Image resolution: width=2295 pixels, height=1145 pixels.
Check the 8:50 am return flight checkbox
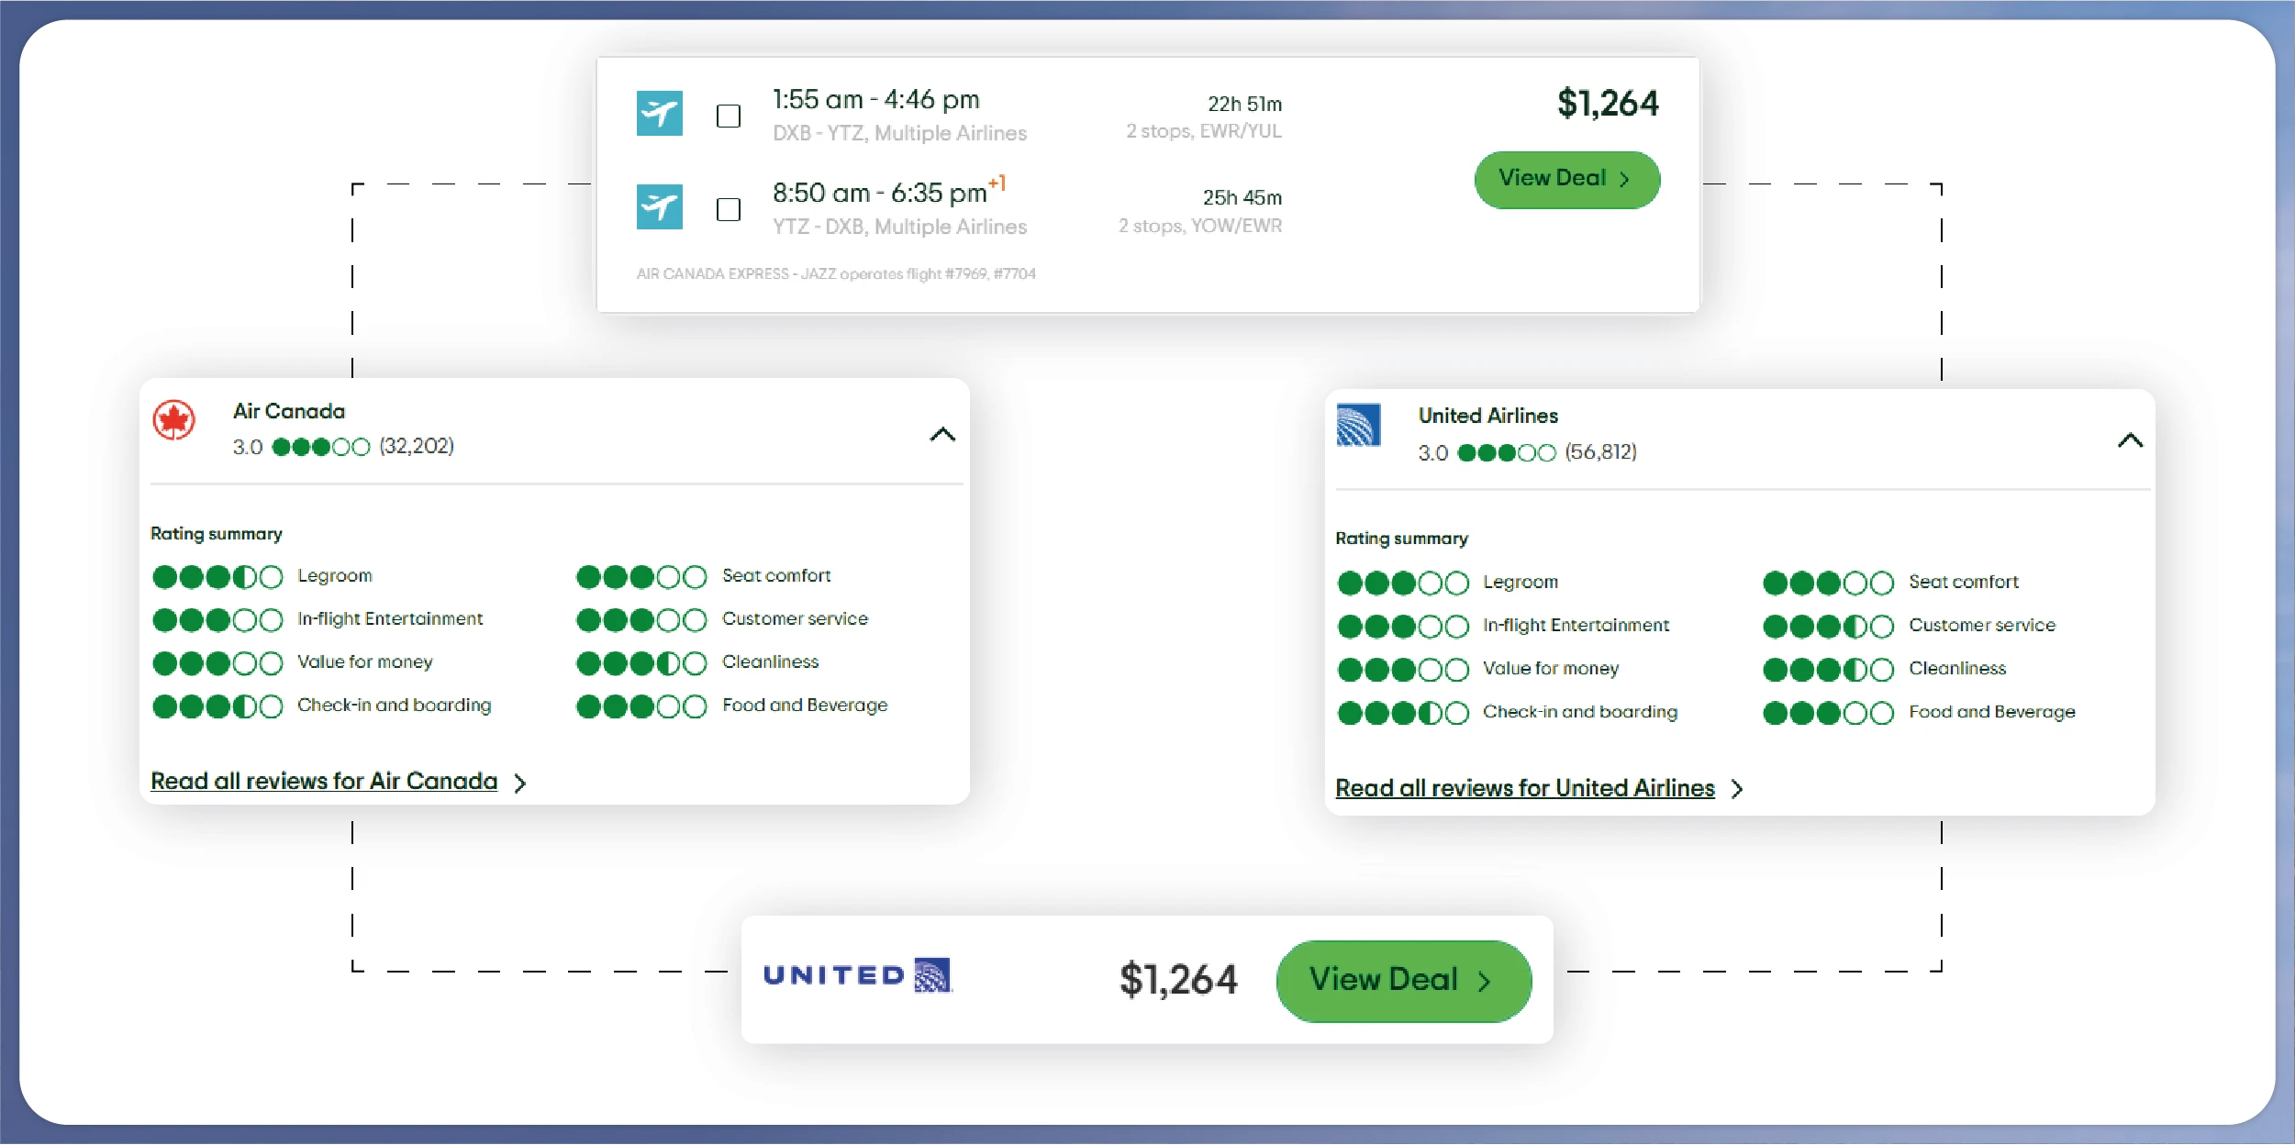coord(729,210)
